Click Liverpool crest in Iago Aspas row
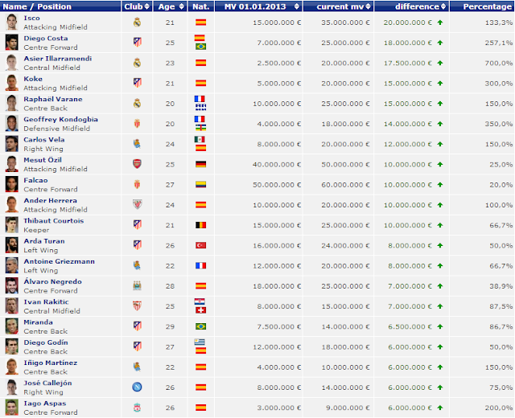 pyautogui.click(x=137, y=408)
